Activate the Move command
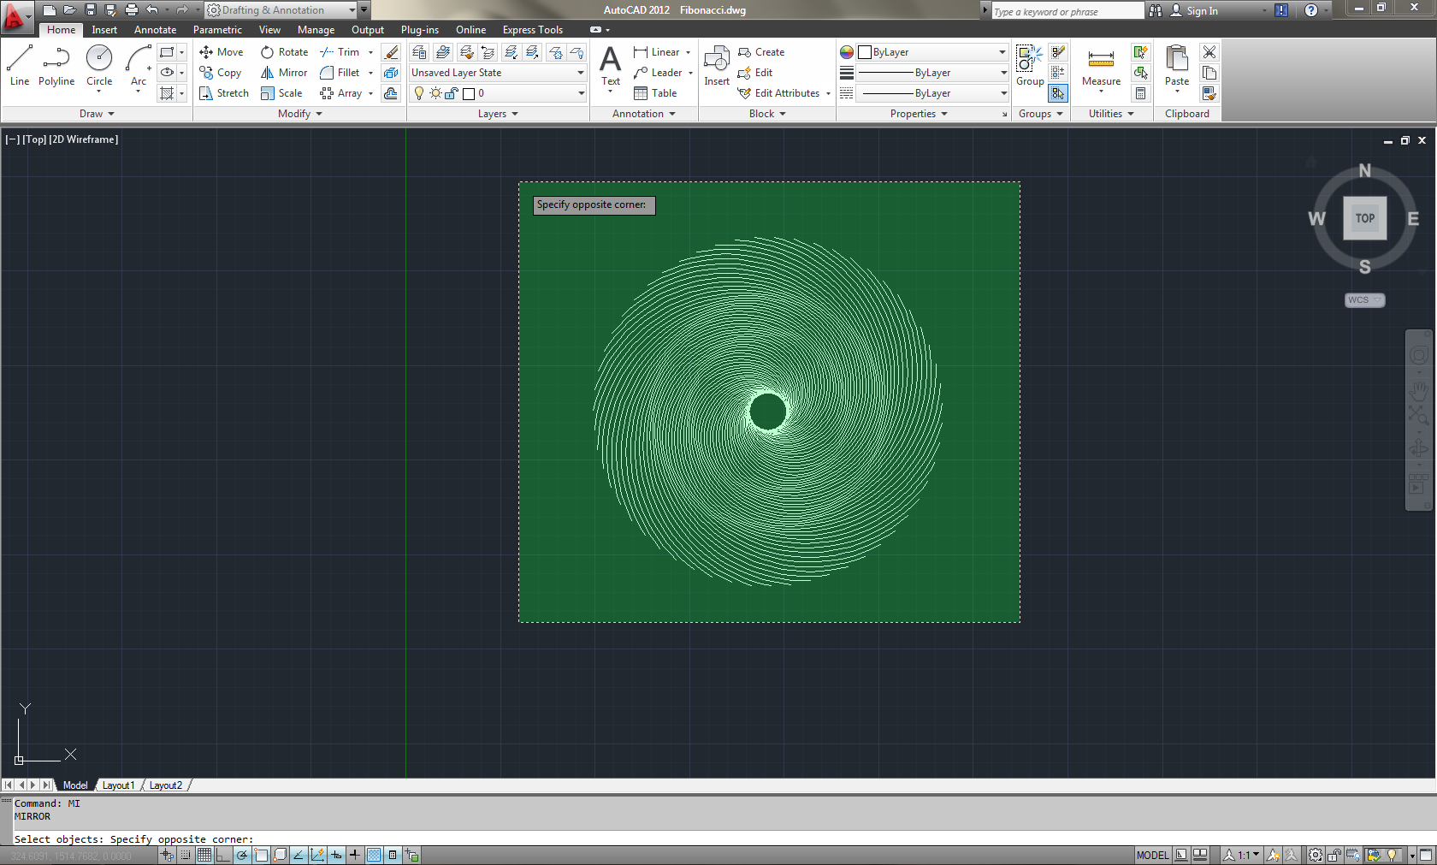The image size is (1437, 865). 222,52
